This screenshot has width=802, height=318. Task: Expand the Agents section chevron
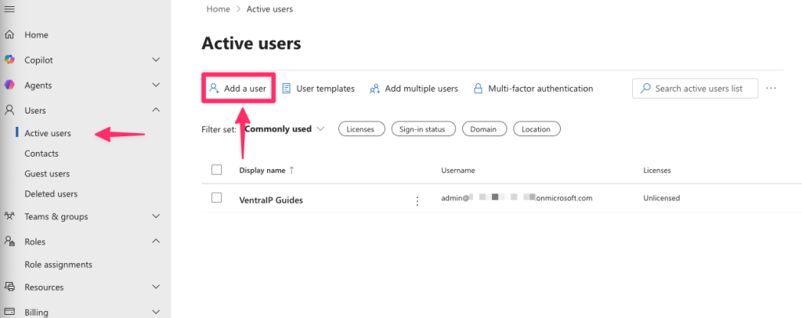click(157, 85)
